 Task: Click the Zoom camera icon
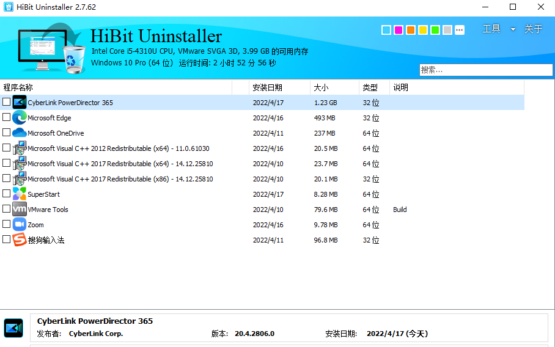[20, 224]
